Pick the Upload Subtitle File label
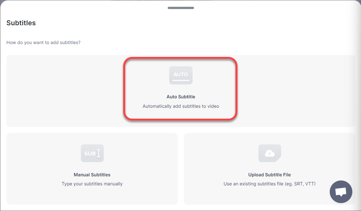Screen dimensions: 361x211 [269, 175]
